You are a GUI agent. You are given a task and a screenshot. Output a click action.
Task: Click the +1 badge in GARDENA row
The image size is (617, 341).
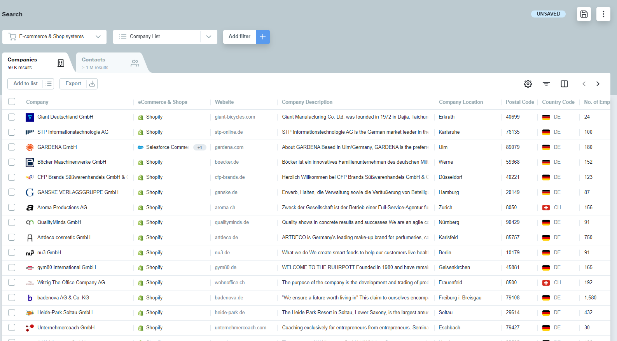click(x=199, y=147)
